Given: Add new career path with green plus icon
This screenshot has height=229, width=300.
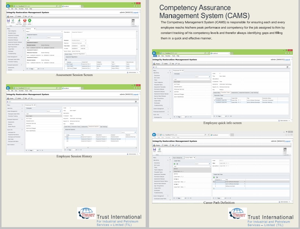Looking at the screenshot, I should 174,164.
